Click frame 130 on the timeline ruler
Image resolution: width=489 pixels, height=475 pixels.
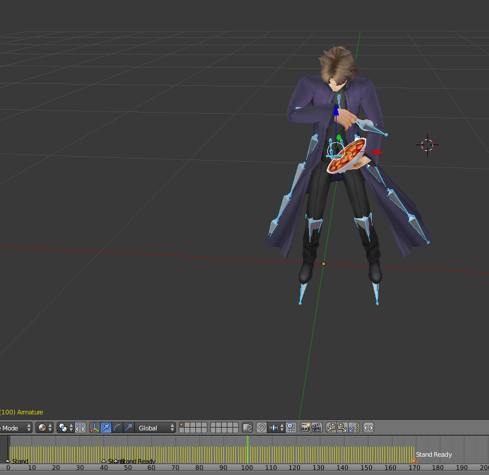pyautogui.click(x=318, y=468)
